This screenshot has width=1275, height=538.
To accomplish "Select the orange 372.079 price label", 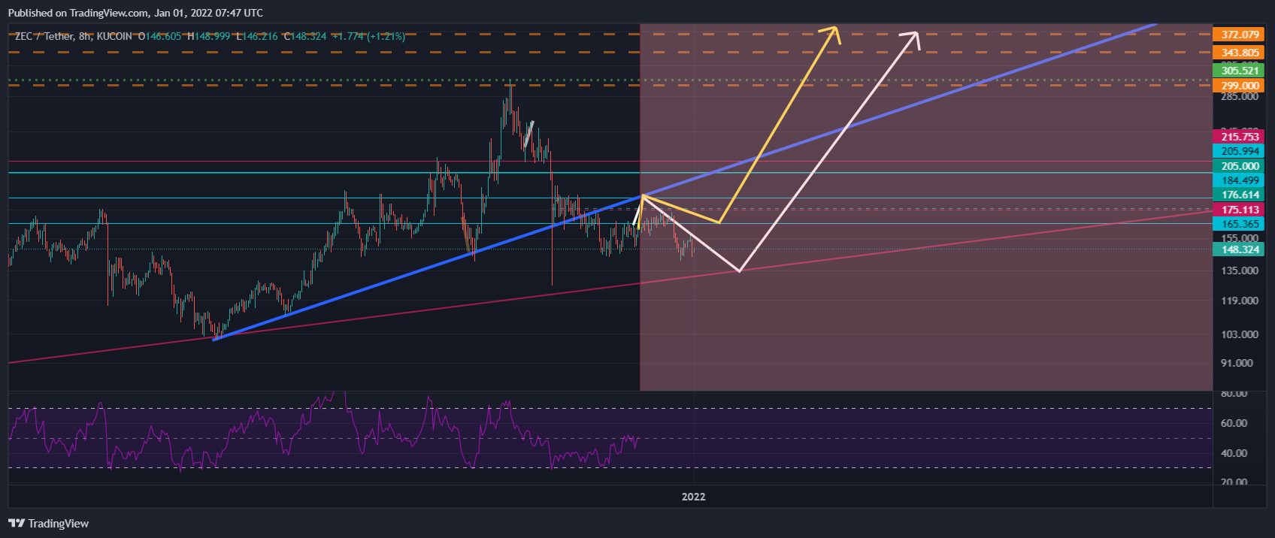I will click(1239, 35).
